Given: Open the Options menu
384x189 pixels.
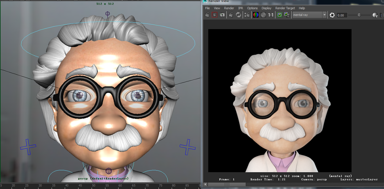Looking at the screenshot, I should click(x=252, y=8).
